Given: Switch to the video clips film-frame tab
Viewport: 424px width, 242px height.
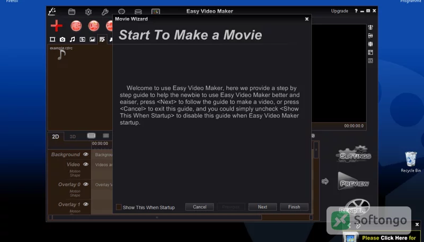Looking at the screenshot, I should 52,39.
